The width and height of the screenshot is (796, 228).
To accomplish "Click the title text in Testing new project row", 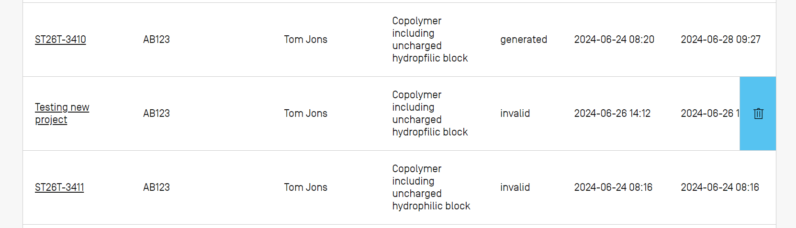I will tap(430, 114).
